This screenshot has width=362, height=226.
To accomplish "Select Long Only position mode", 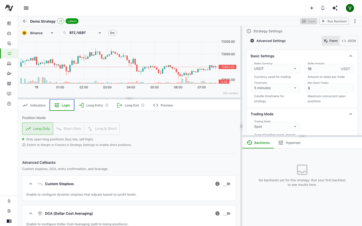I will 38,129.
